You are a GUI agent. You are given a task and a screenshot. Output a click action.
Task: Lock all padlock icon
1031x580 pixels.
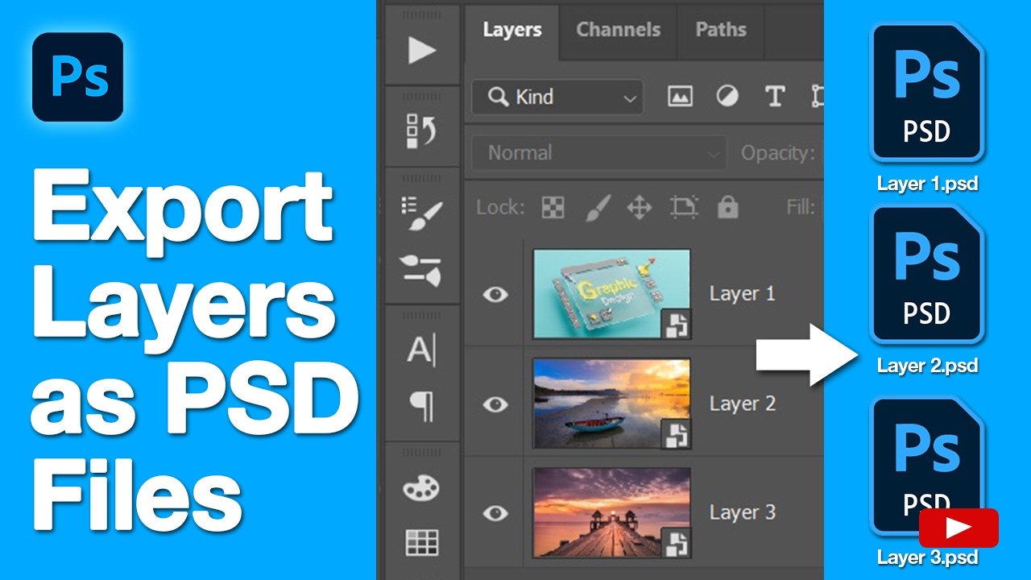point(728,207)
